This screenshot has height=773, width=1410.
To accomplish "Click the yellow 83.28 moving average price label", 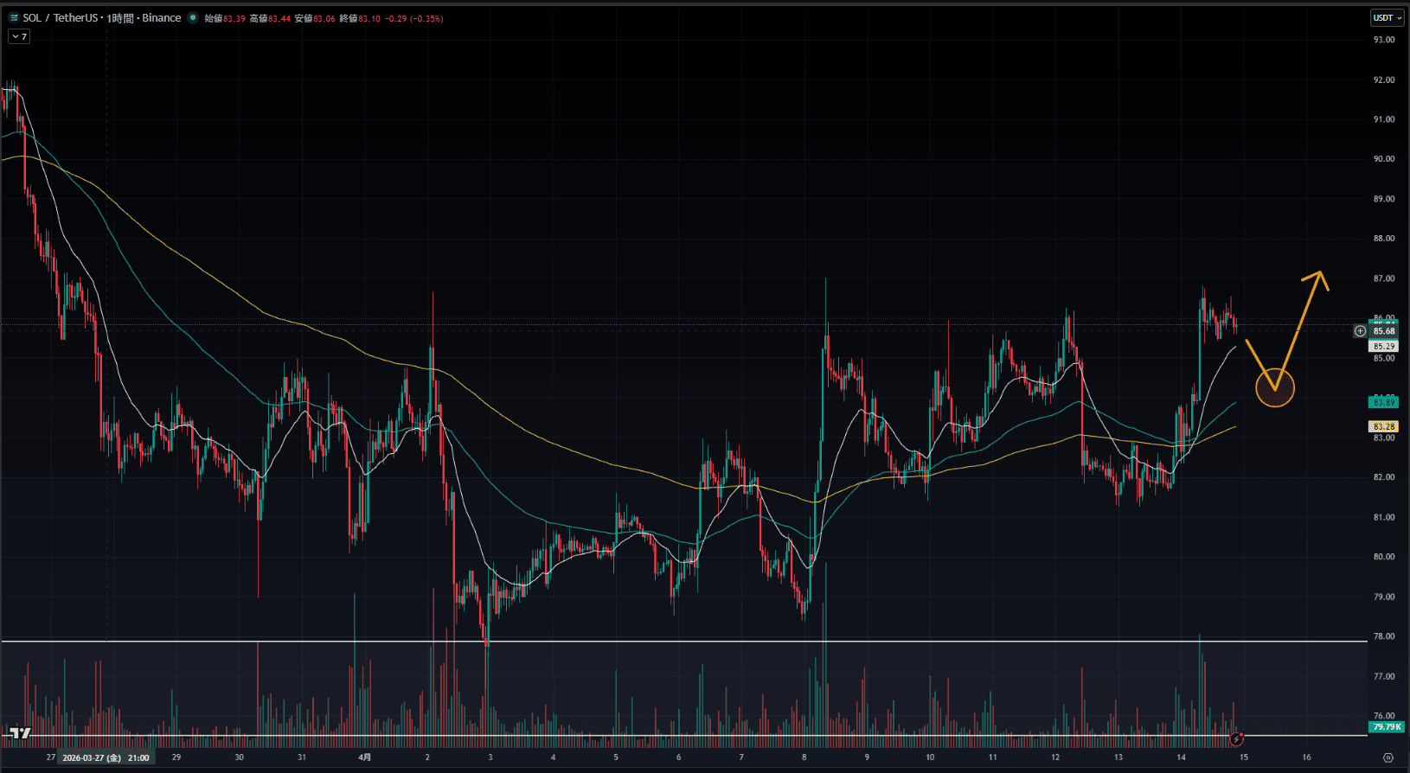I will pos(1384,426).
